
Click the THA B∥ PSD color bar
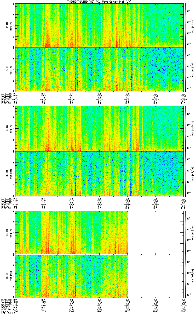click(x=186, y=69)
